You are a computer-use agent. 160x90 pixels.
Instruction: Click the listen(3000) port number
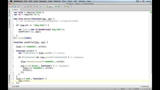(x=27, y=38)
